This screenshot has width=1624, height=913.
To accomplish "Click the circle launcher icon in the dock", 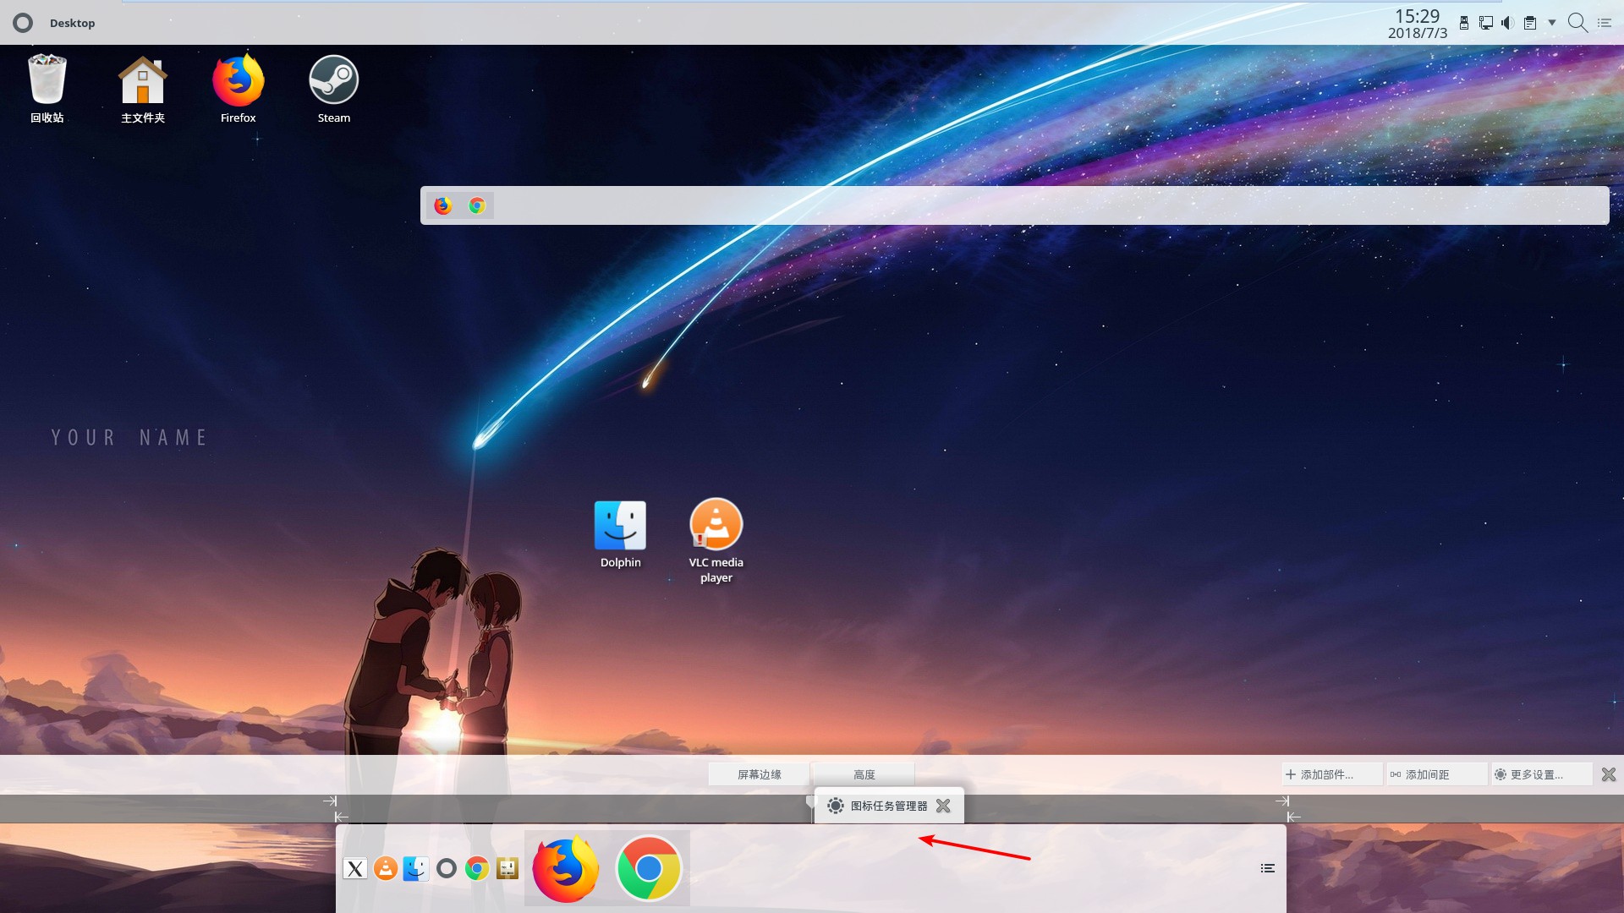I will coord(447,868).
